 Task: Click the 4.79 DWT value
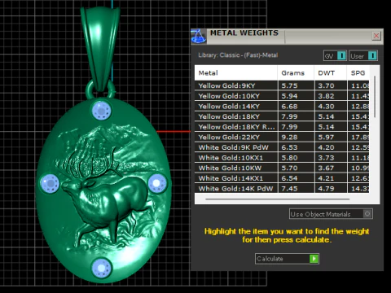pyautogui.click(x=326, y=189)
